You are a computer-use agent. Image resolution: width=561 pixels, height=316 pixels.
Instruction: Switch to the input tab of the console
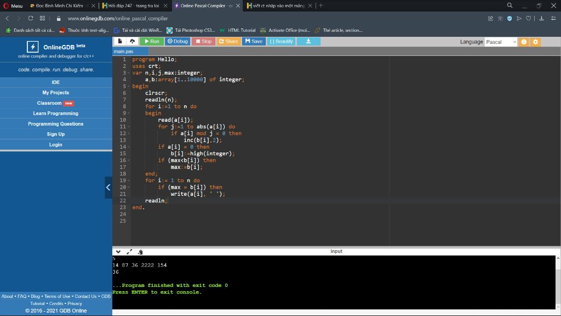336,251
